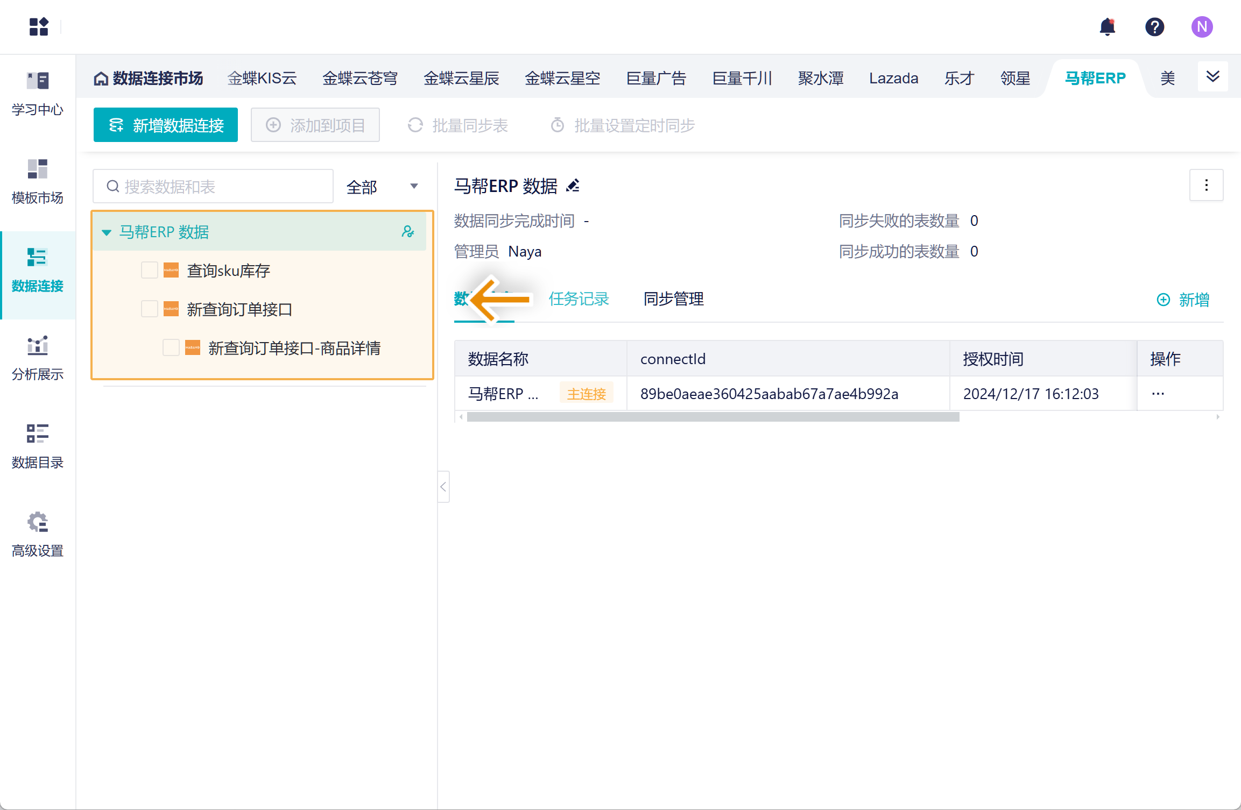The width and height of the screenshot is (1241, 810).
Task: Open the notifications bell icon
Action: tap(1107, 27)
